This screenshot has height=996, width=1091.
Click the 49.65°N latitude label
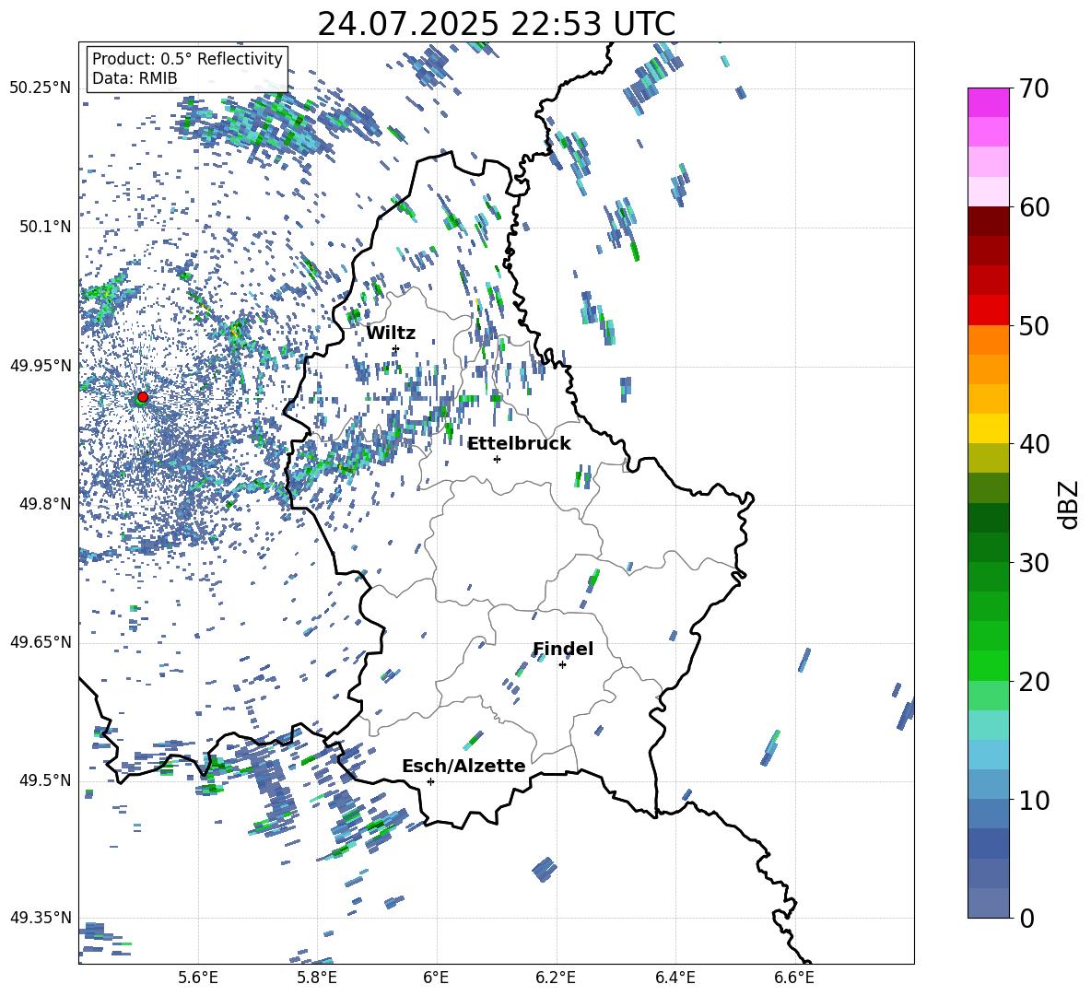click(41, 642)
